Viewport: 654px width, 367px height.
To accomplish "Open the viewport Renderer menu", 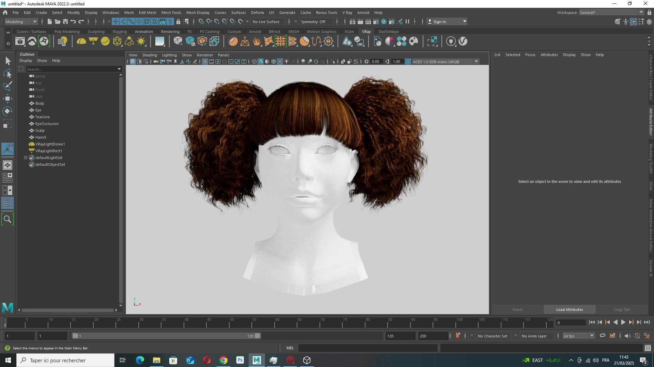I will (x=205, y=55).
